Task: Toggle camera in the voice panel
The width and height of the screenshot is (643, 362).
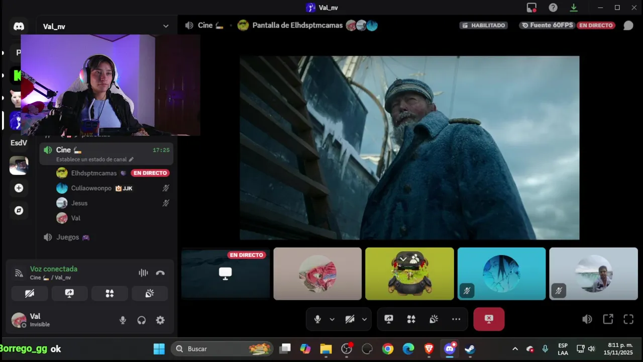Action: click(x=30, y=294)
